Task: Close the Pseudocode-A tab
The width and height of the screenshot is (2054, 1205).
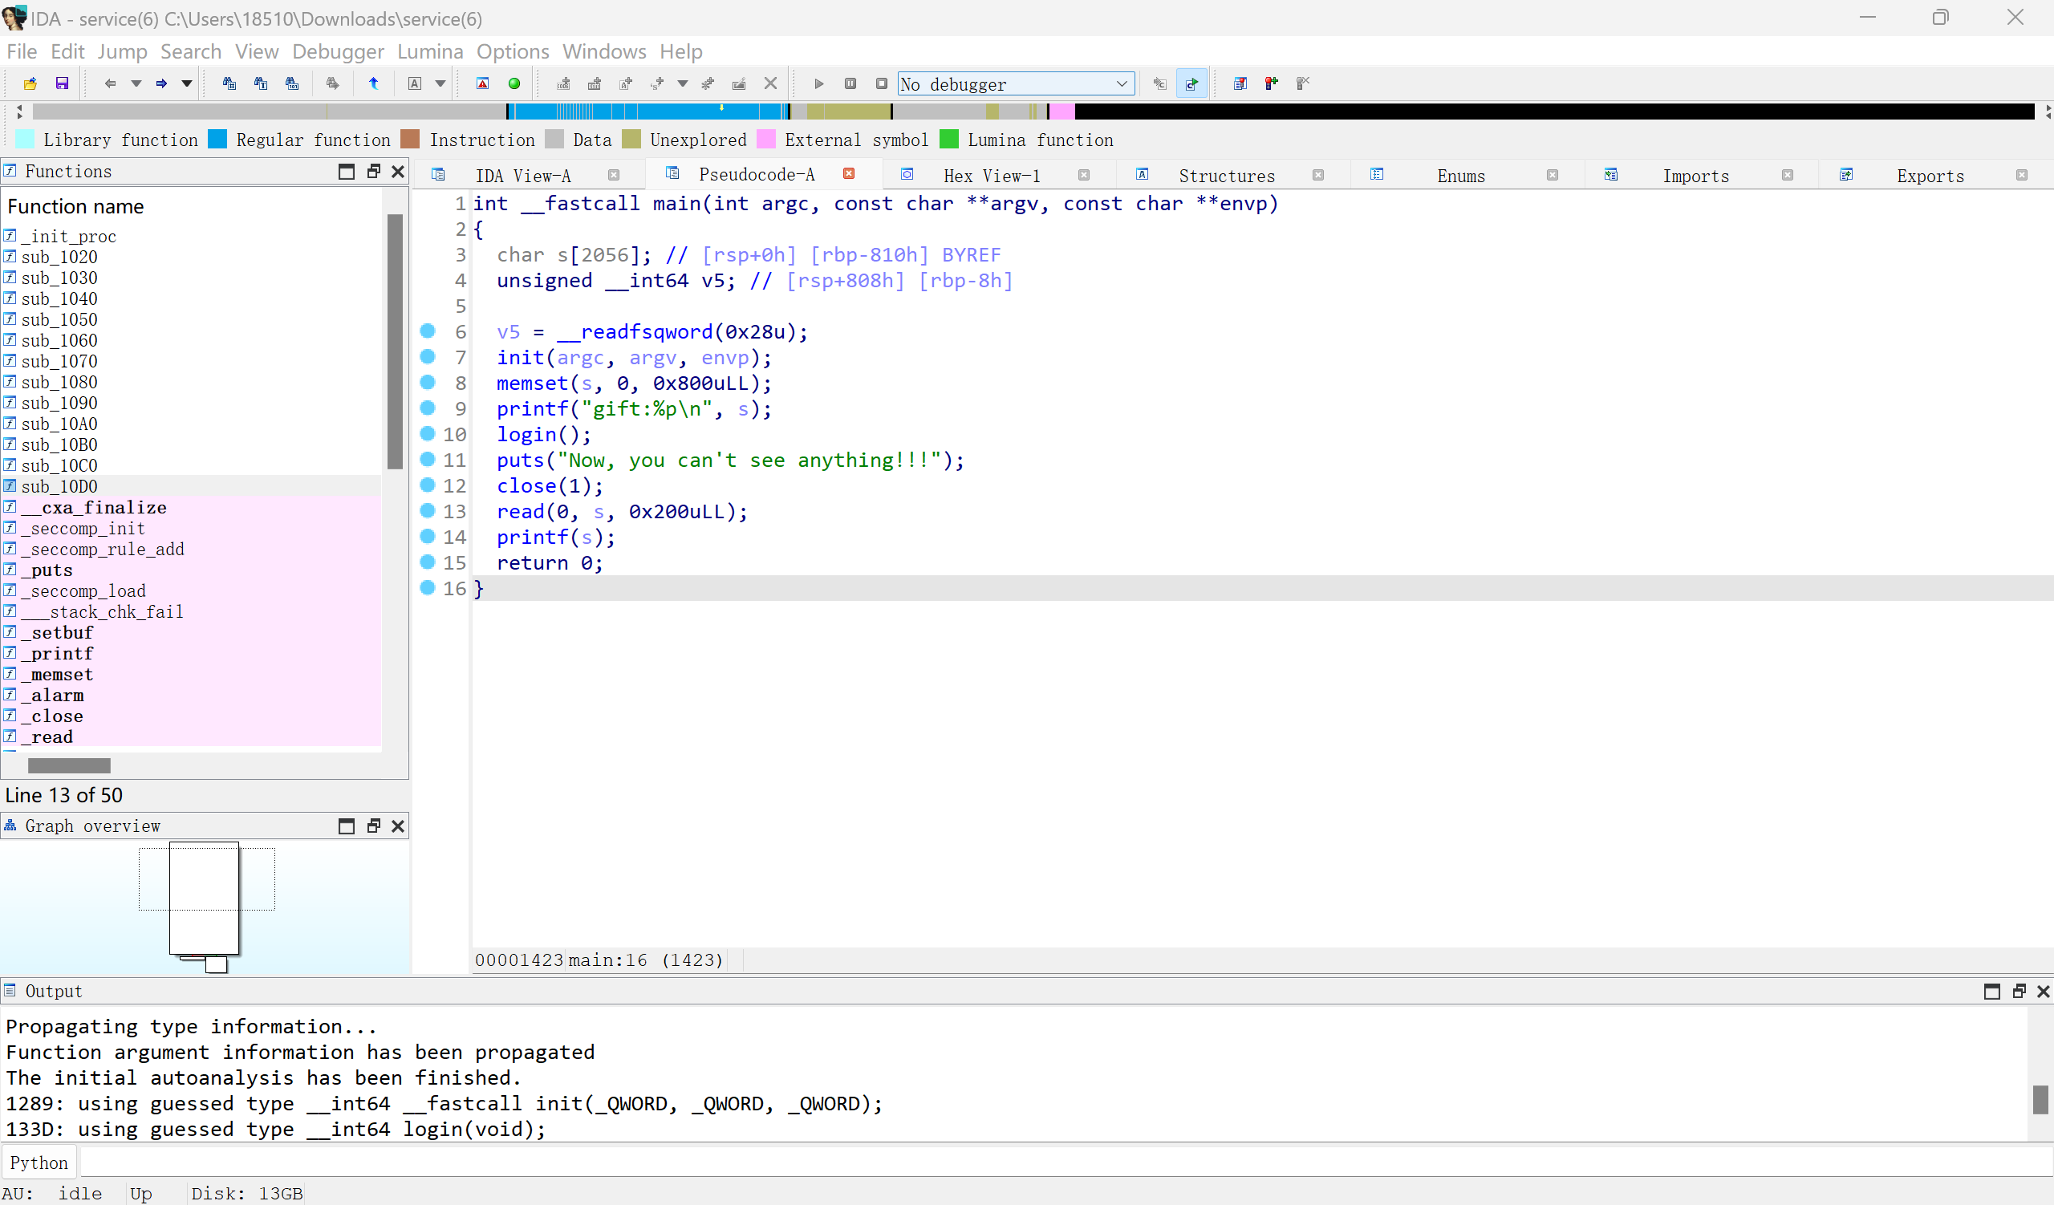Action: tap(849, 173)
